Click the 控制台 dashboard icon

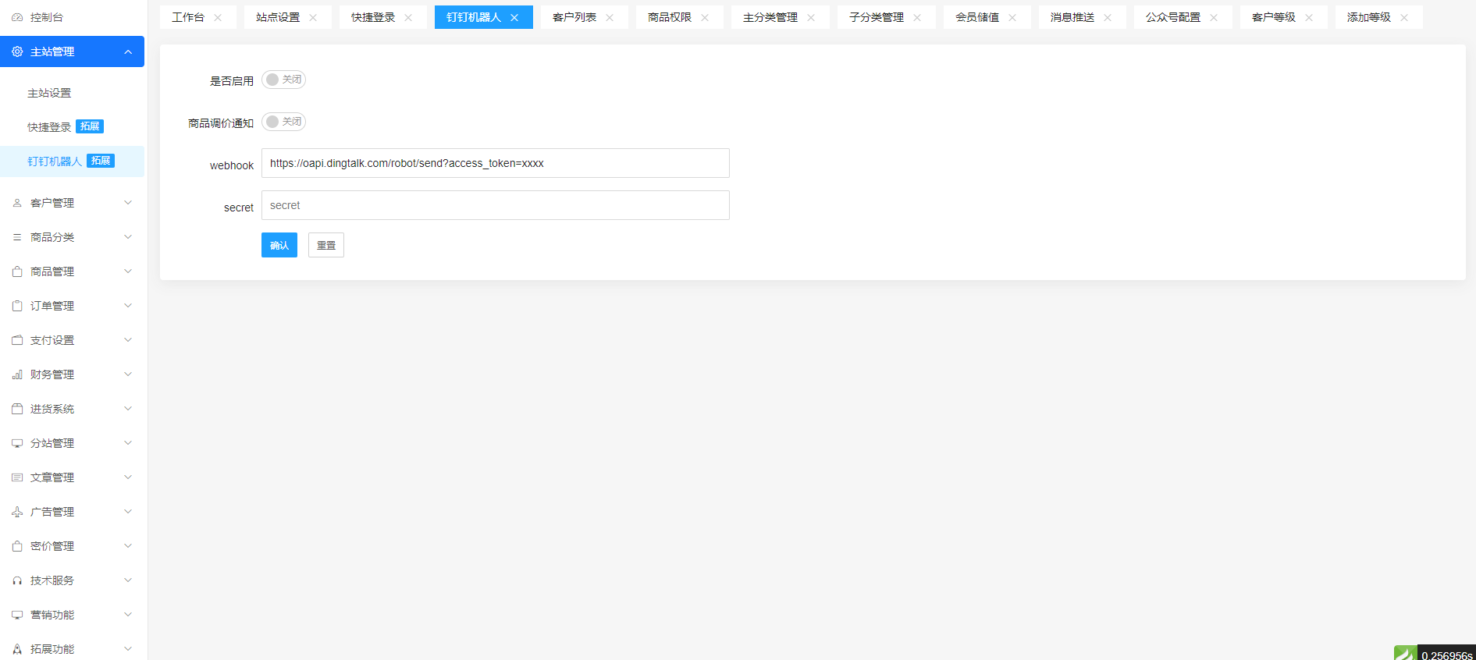tap(17, 17)
